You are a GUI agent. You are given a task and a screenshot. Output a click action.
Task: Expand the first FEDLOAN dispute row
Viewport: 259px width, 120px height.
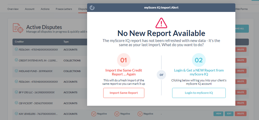pyautogui.click(x=16, y=50)
